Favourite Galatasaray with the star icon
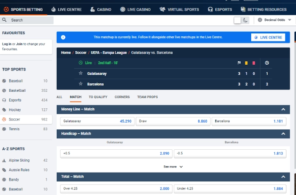The height and width of the screenshot is (195, 296). 81,73
